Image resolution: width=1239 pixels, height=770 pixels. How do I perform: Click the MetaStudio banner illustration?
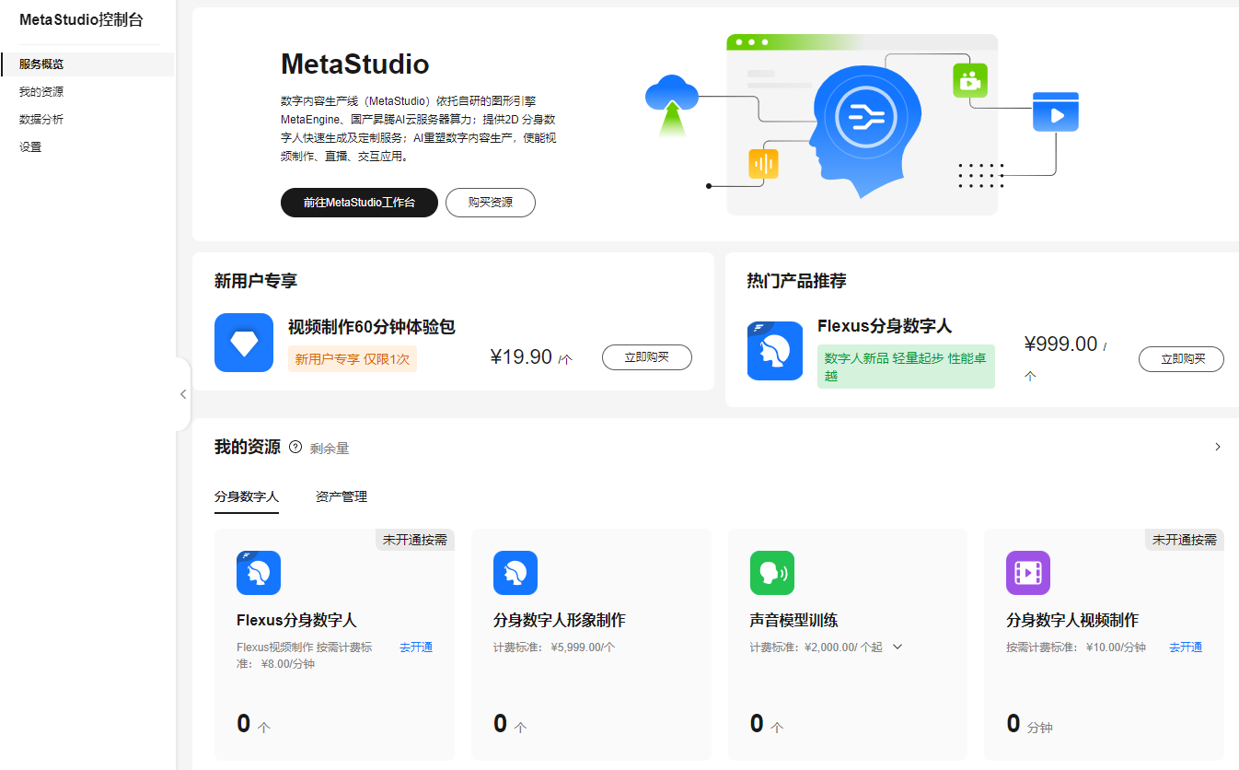pyautogui.click(x=863, y=125)
